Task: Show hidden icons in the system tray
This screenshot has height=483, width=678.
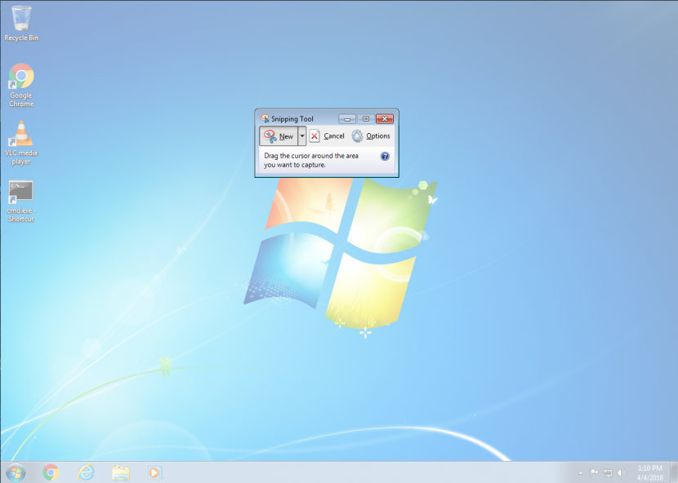Action: pos(580,472)
